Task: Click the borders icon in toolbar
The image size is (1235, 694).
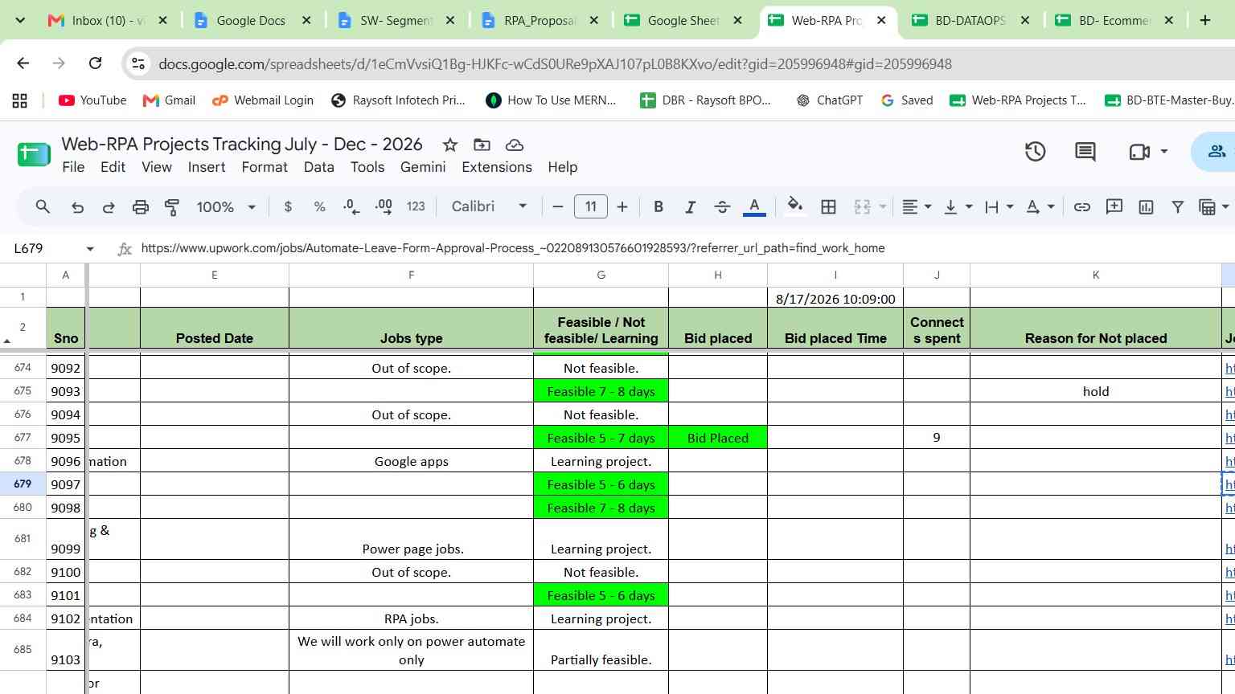Action: (828, 206)
